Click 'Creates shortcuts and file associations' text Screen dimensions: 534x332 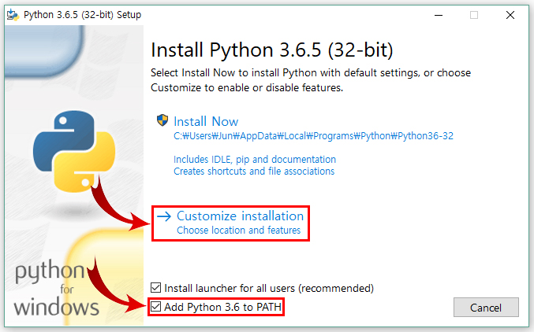click(x=254, y=172)
